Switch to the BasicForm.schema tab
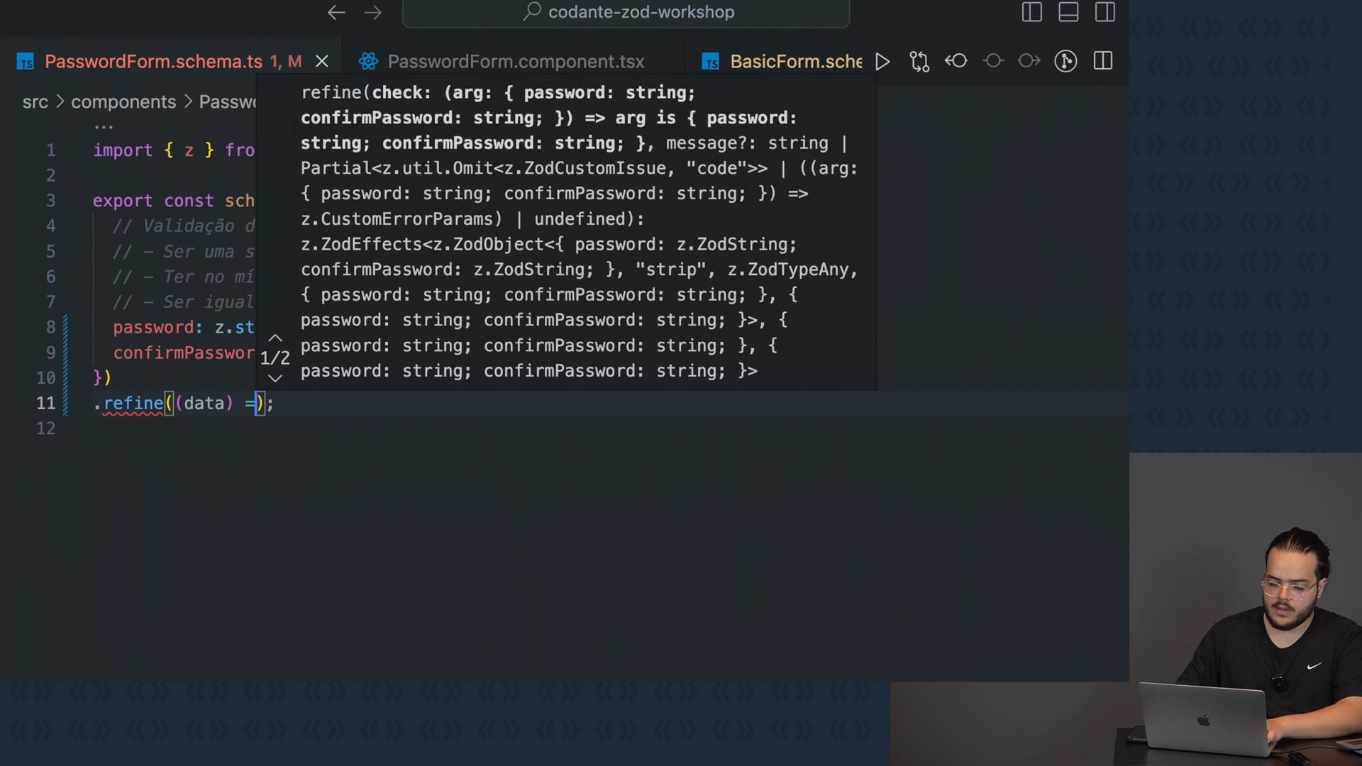This screenshot has height=766, width=1362. pos(794,62)
